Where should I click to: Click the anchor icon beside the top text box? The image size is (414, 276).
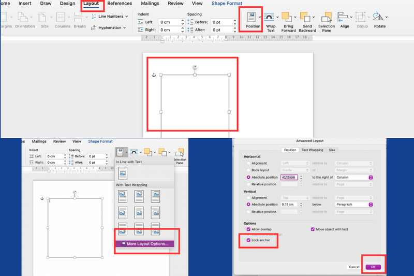coord(154,75)
